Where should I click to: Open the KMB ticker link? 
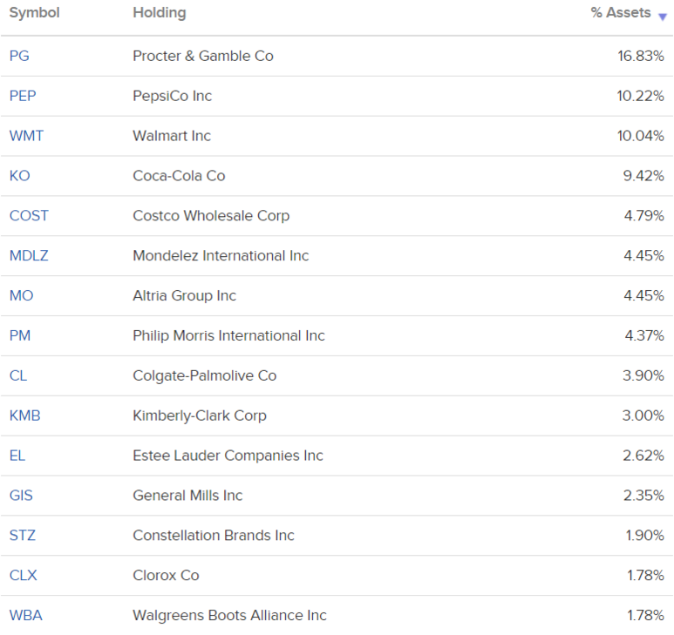[x=25, y=415]
